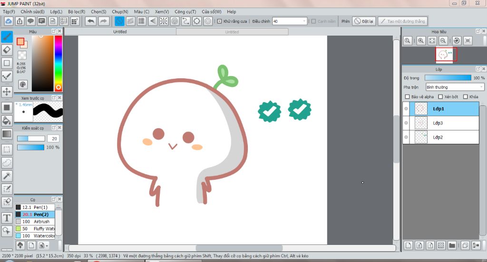Click rotate reset icon in Hoa tiêu panel
Viewport: 487px width, 262px height.
tap(457, 41)
